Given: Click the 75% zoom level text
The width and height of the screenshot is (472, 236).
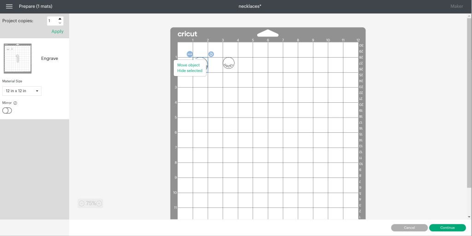Looking at the screenshot, I should point(91,203).
